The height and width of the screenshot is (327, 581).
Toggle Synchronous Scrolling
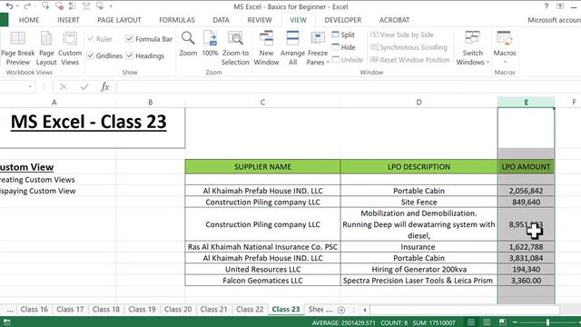pos(409,47)
